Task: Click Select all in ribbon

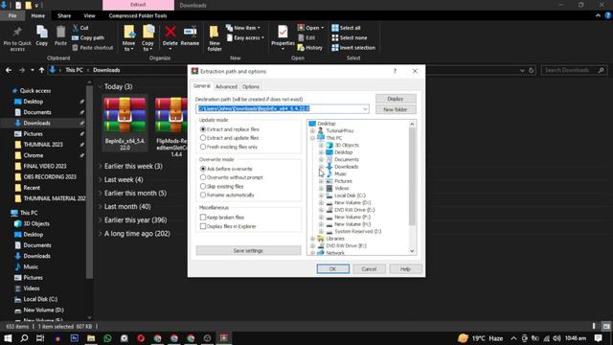Action: [346, 28]
